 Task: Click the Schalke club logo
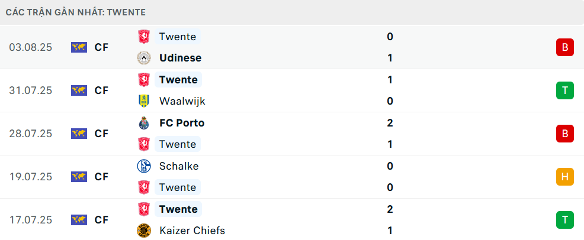pyautogui.click(x=143, y=166)
